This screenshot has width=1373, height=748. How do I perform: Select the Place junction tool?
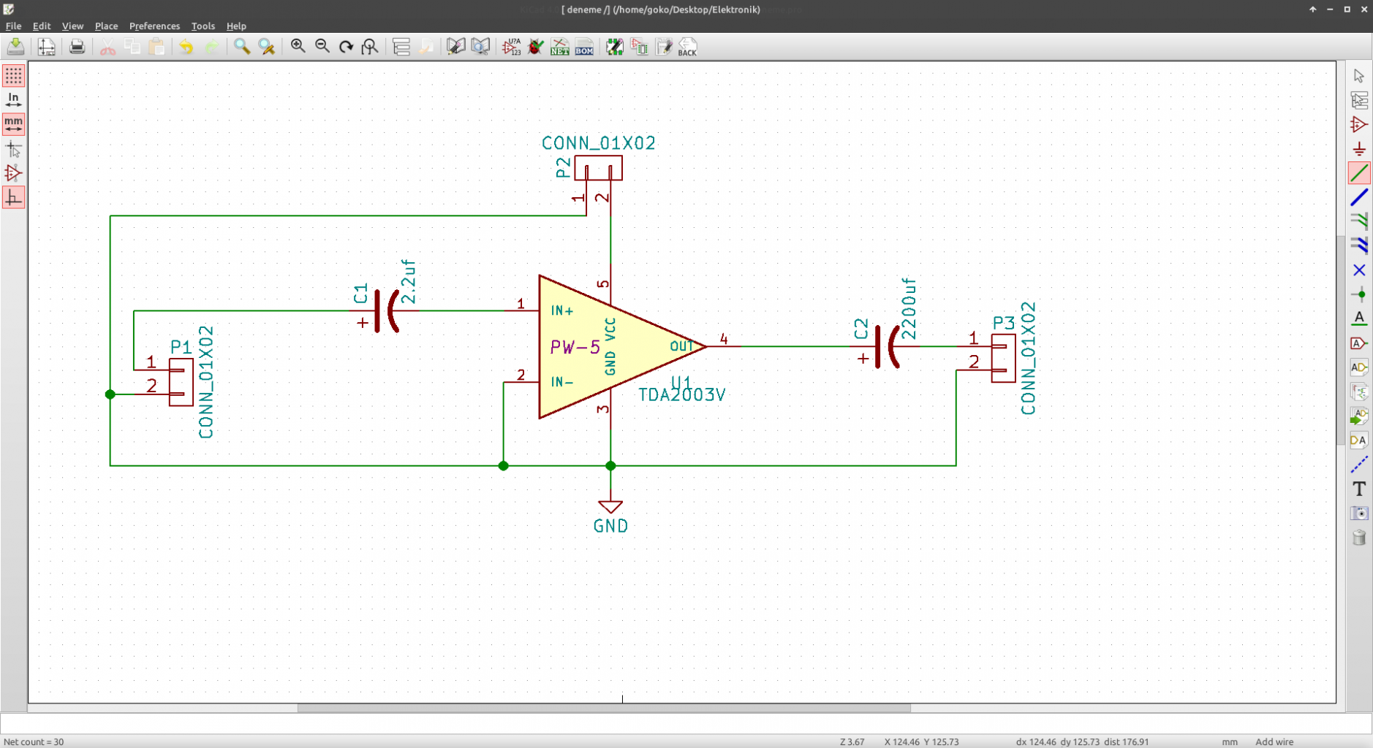tap(1359, 294)
